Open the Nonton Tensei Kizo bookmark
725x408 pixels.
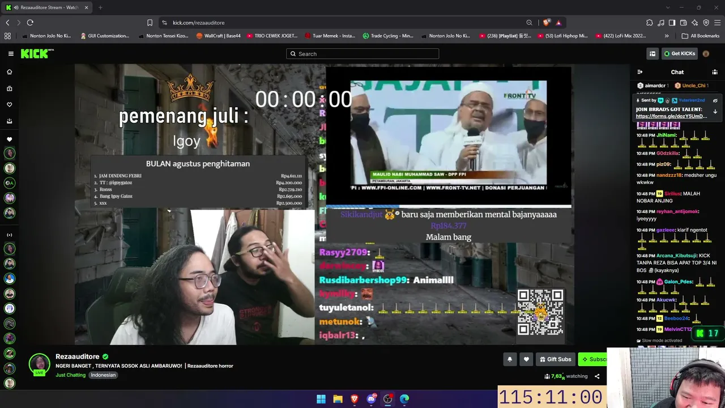(163, 36)
